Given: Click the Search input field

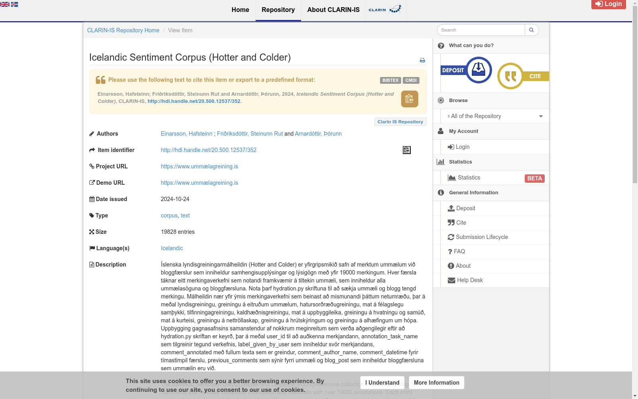Looking at the screenshot, I should click(x=481, y=30).
